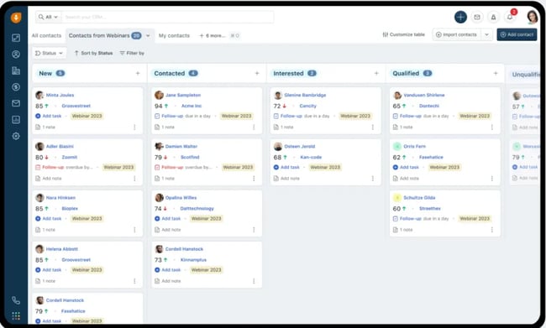Click the Qualified column header

406,73
